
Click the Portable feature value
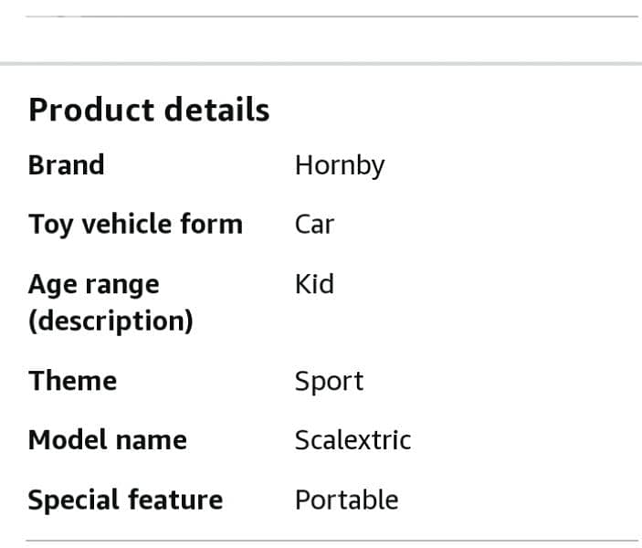pyautogui.click(x=346, y=500)
